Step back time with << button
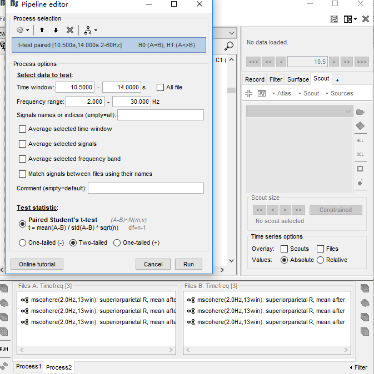Viewport: 374px width, 374px height. click(x=268, y=62)
